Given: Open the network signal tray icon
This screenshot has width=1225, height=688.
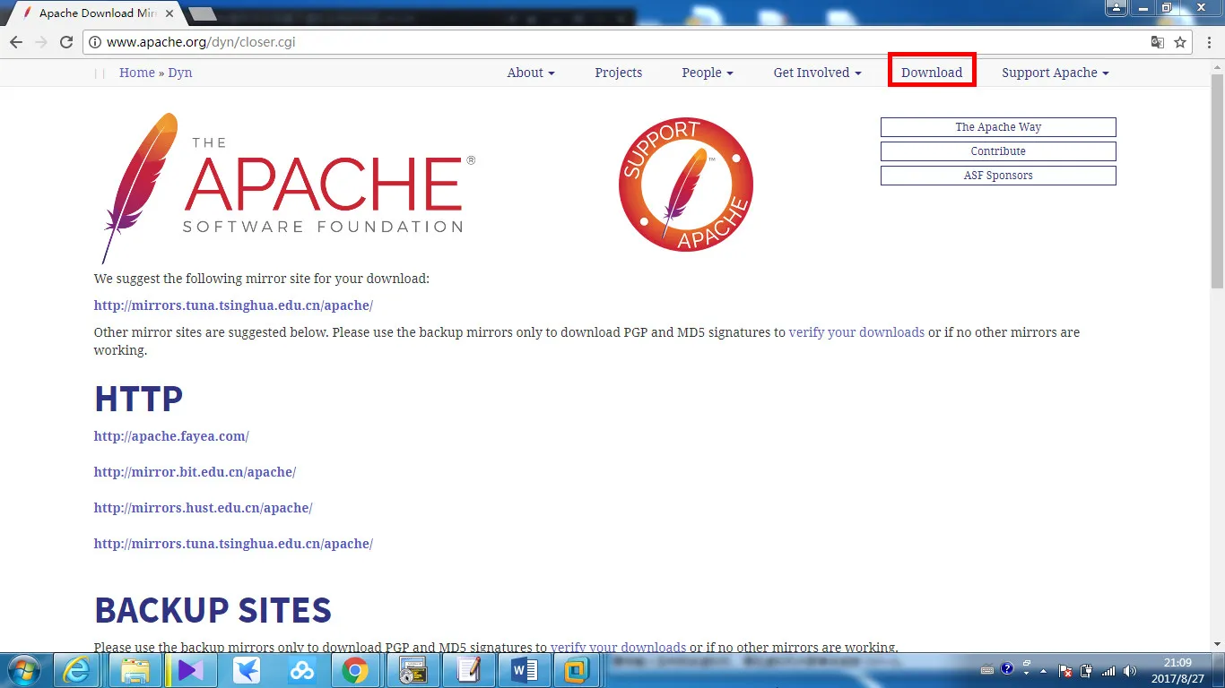Looking at the screenshot, I should [1108, 670].
